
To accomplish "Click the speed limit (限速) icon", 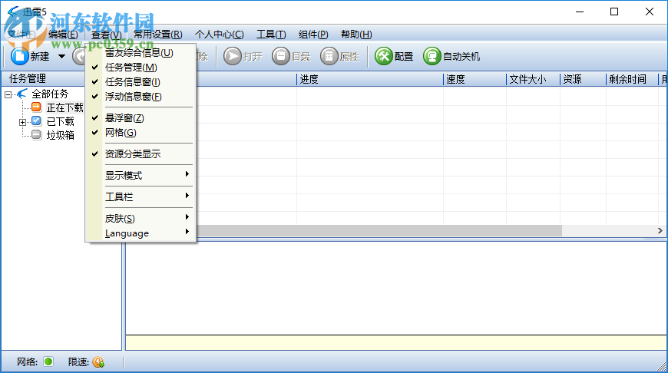I will 98,362.
